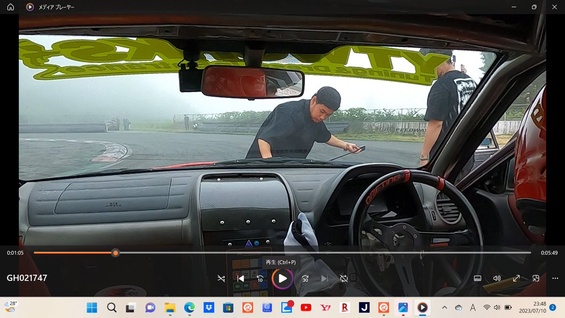Open subtitles and captions options
The width and height of the screenshot is (565, 318).
click(477, 278)
